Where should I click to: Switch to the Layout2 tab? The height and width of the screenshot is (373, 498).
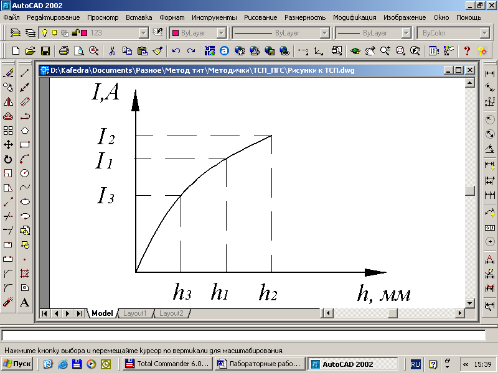point(172,313)
